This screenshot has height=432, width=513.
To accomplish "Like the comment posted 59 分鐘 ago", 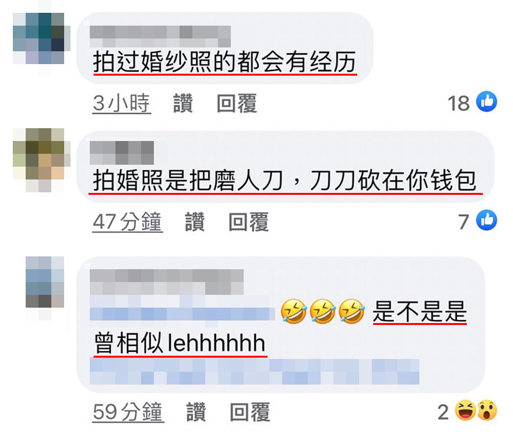I will [196, 411].
